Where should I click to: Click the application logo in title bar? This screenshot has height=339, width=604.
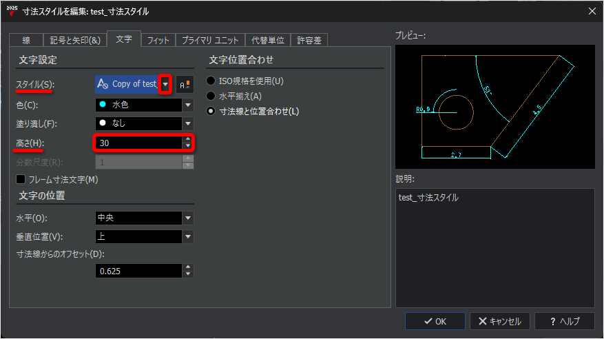[12, 11]
